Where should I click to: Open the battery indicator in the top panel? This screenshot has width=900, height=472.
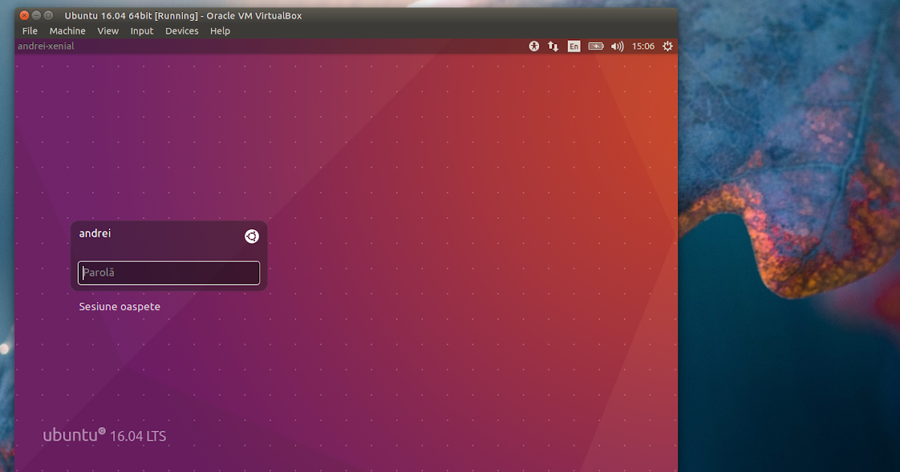tap(596, 46)
